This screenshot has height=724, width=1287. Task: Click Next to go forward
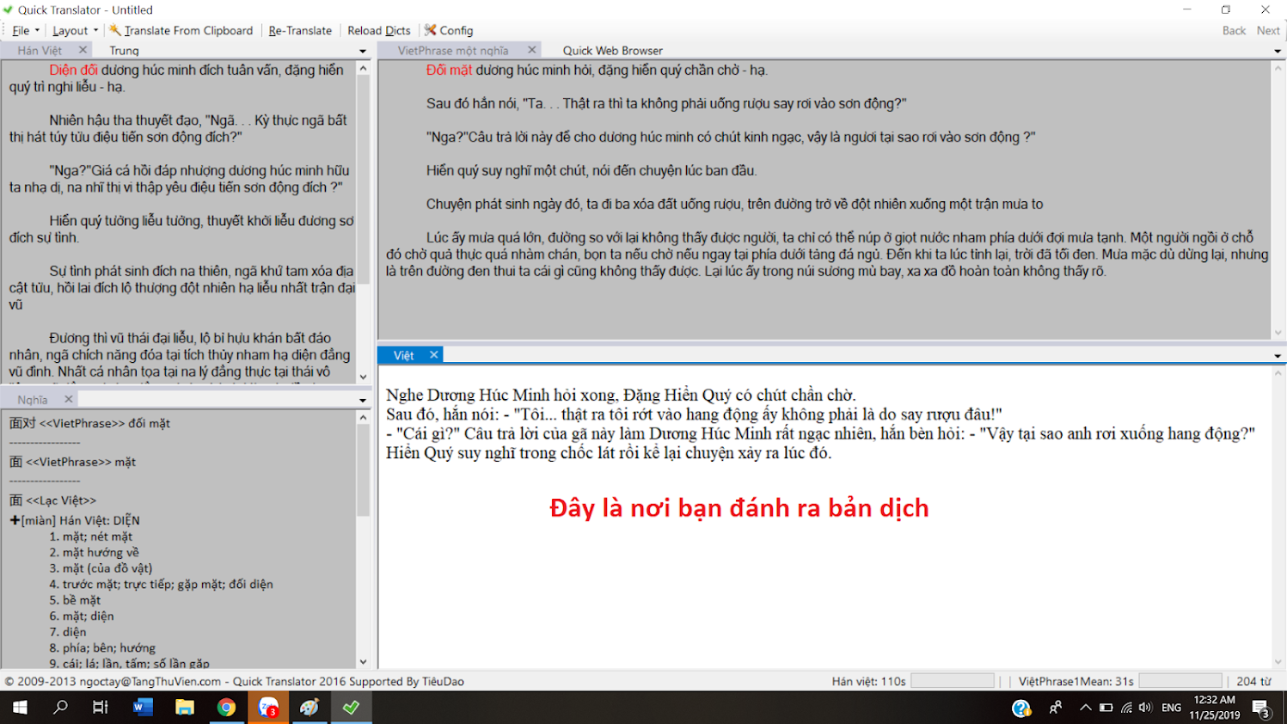click(1267, 30)
